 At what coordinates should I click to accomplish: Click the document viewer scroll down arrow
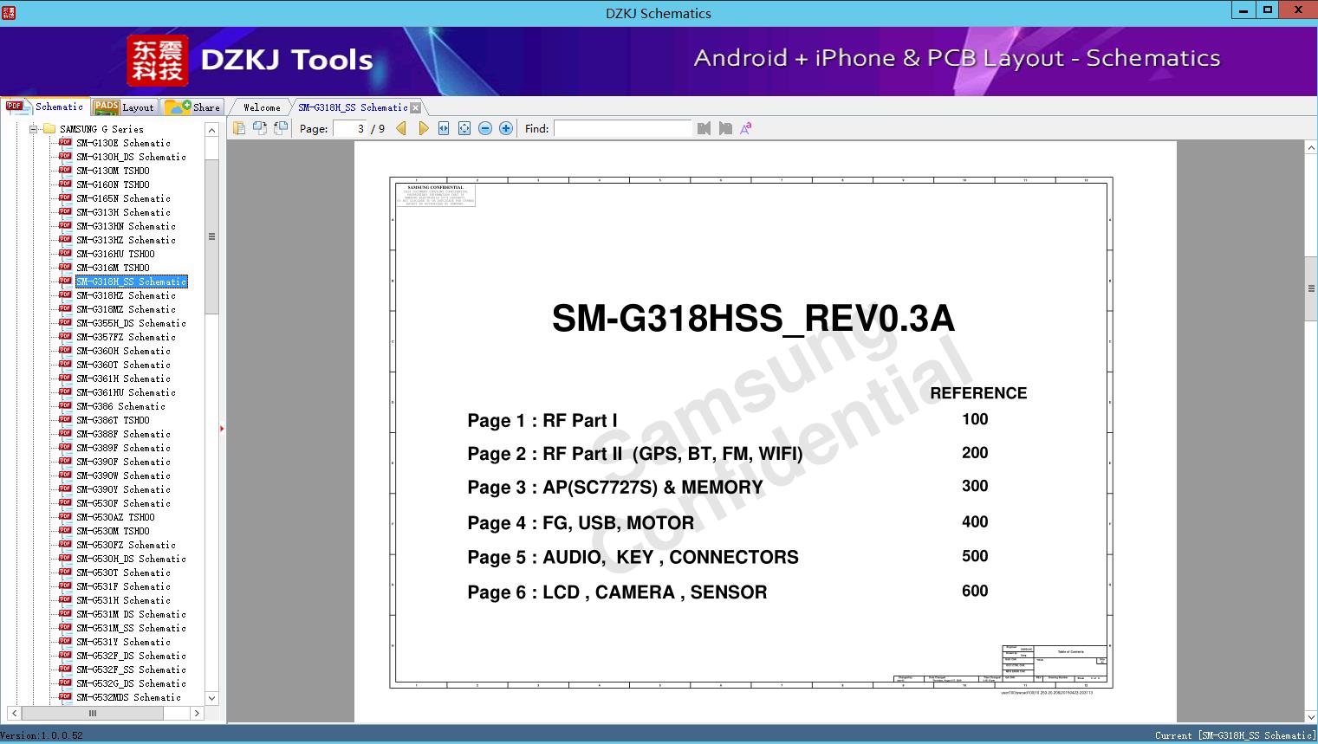click(1311, 716)
